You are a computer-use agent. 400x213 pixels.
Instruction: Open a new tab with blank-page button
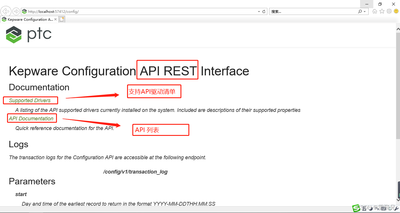(x=62, y=19)
